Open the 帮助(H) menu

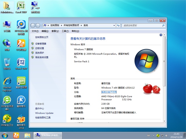(75, 31)
